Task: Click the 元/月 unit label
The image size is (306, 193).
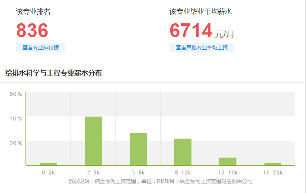Action: (x=224, y=34)
